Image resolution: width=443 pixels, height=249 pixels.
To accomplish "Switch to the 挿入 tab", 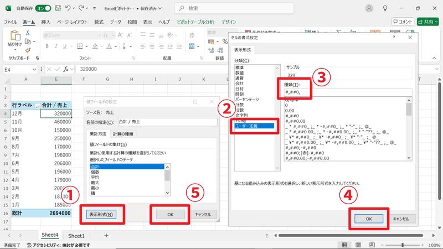I will (x=45, y=22).
